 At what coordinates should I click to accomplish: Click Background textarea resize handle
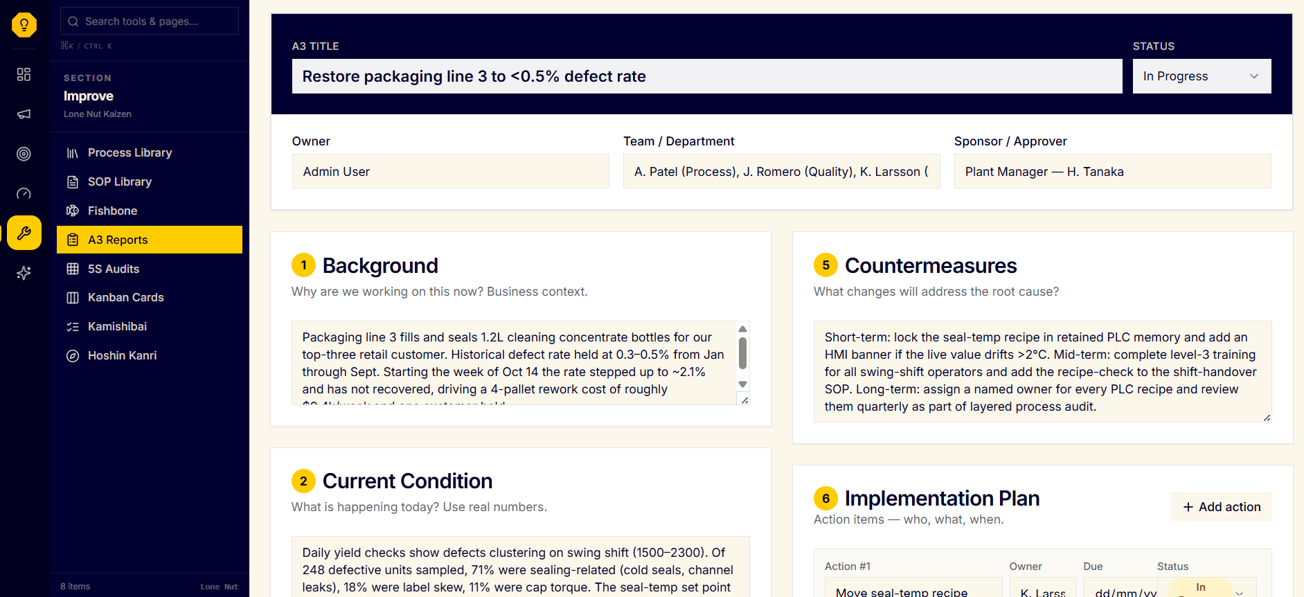click(x=744, y=400)
